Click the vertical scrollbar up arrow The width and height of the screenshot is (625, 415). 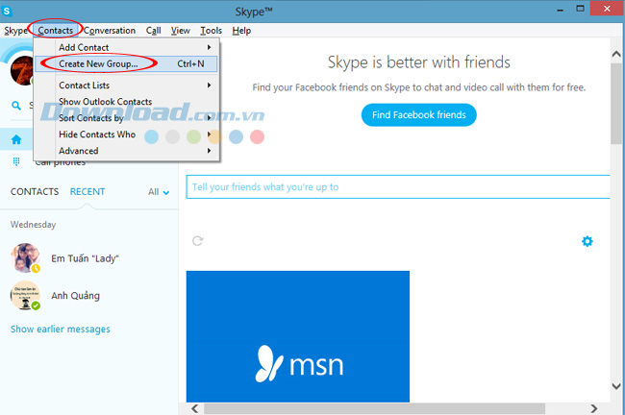pos(616,54)
